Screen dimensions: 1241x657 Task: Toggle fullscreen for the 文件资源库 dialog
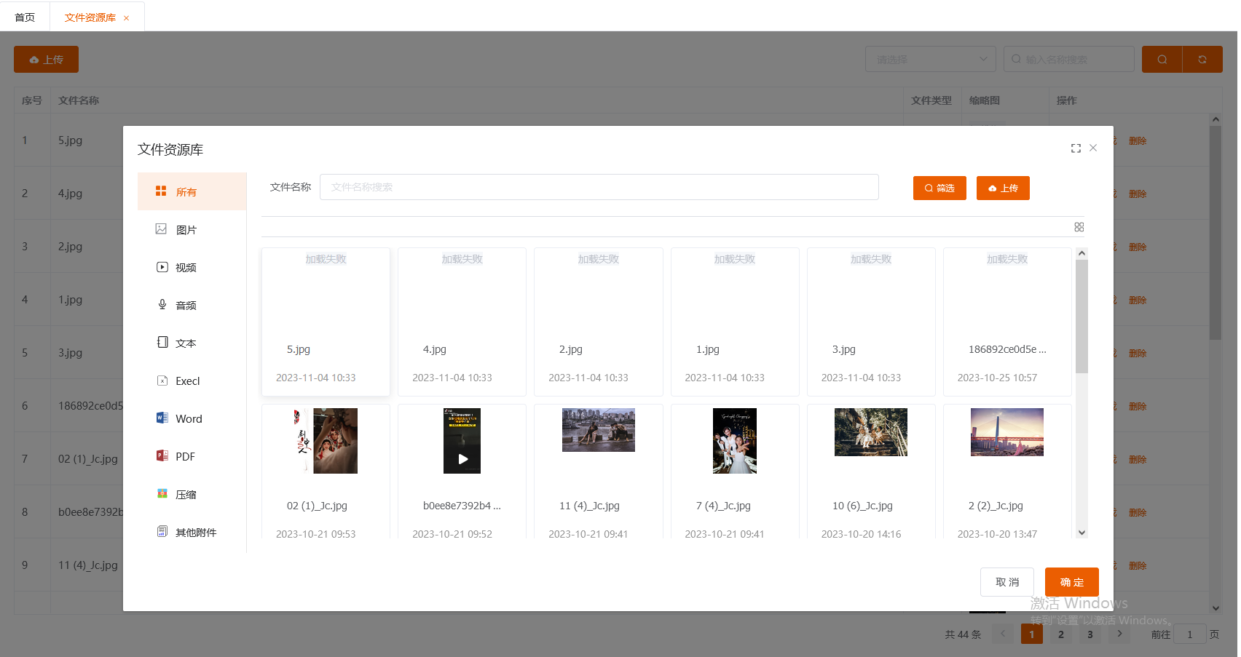pyautogui.click(x=1076, y=148)
